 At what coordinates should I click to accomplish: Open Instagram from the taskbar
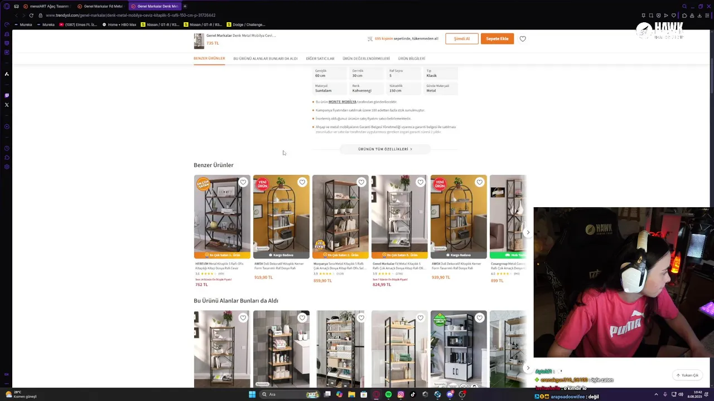[x=401, y=394]
